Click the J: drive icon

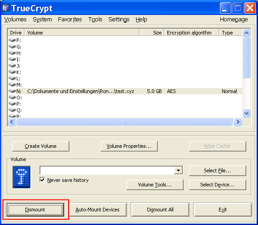coord(12,65)
